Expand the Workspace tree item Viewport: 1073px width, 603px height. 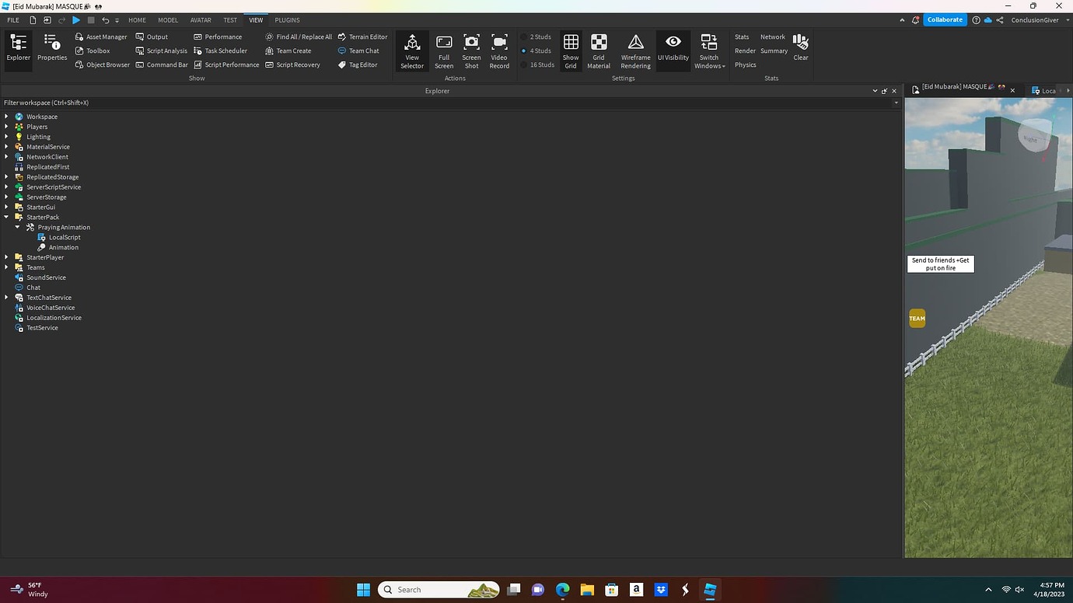pos(6,117)
